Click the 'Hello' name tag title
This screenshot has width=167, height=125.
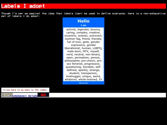tap(83, 21)
